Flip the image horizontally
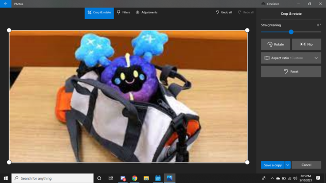The height and width of the screenshot is (183, 326). pyautogui.click(x=306, y=44)
